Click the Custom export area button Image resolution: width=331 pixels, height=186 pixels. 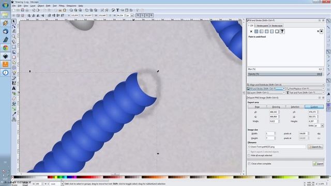314,107
